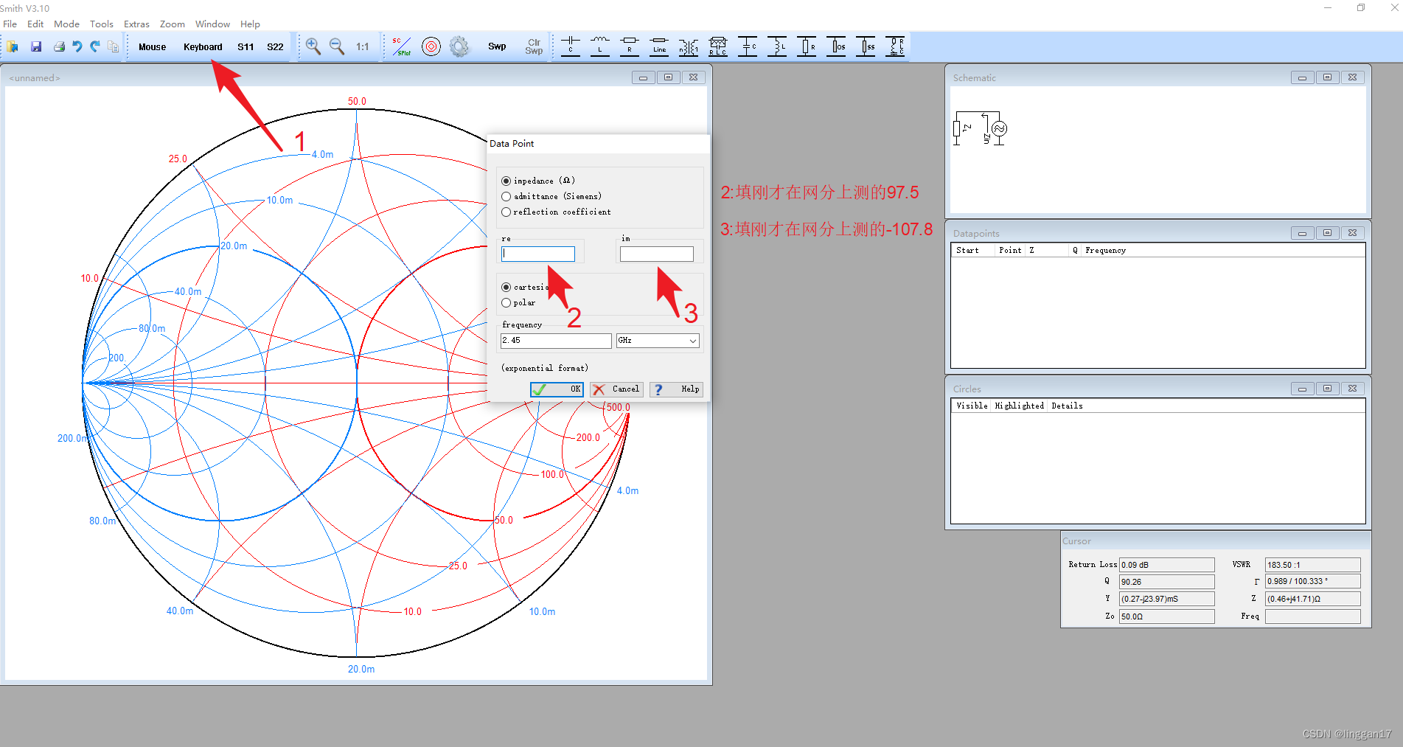Click the Print icon in toolbar
Screen dimensions: 1403x747
pos(59,46)
